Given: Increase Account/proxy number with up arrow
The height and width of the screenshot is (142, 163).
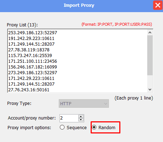Looking at the screenshot, I should click(81, 117).
